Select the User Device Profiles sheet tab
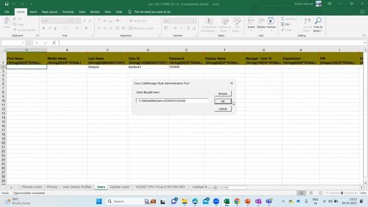Screen dimensions: 368x207 pyautogui.click(x=77, y=187)
